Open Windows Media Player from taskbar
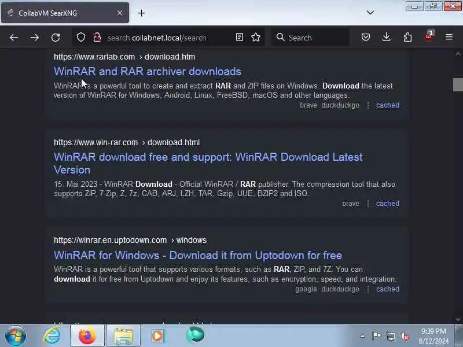Image resolution: width=463 pixels, height=347 pixels. [x=159, y=336]
